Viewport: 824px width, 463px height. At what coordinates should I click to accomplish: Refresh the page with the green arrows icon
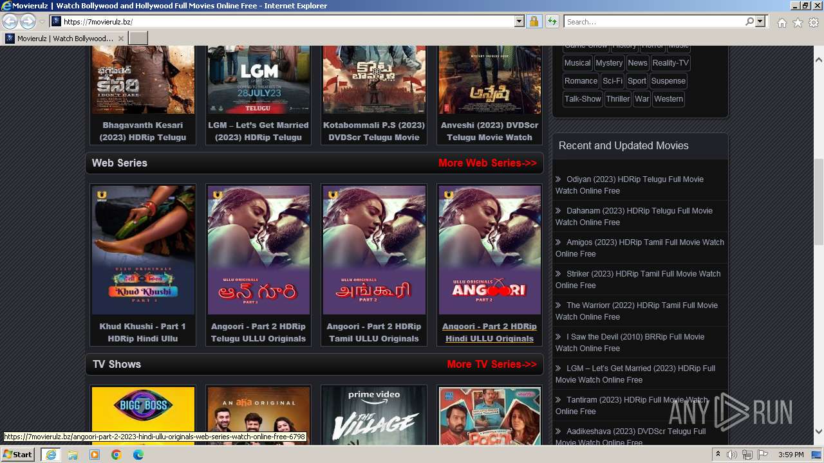click(x=552, y=21)
